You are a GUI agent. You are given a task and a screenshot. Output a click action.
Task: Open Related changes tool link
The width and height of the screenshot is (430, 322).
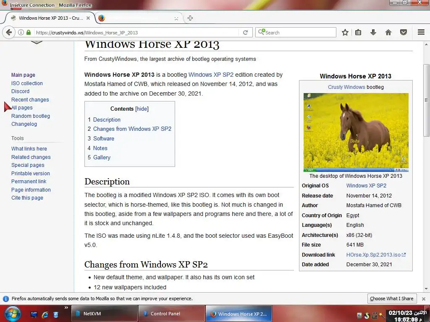click(x=31, y=157)
